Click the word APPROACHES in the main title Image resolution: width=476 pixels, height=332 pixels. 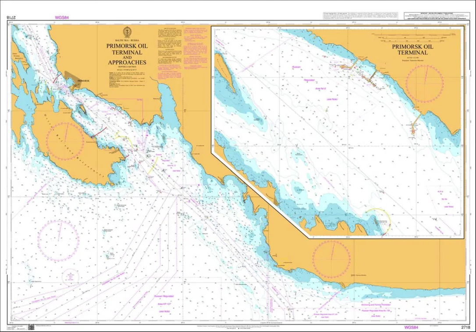[x=127, y=63]
